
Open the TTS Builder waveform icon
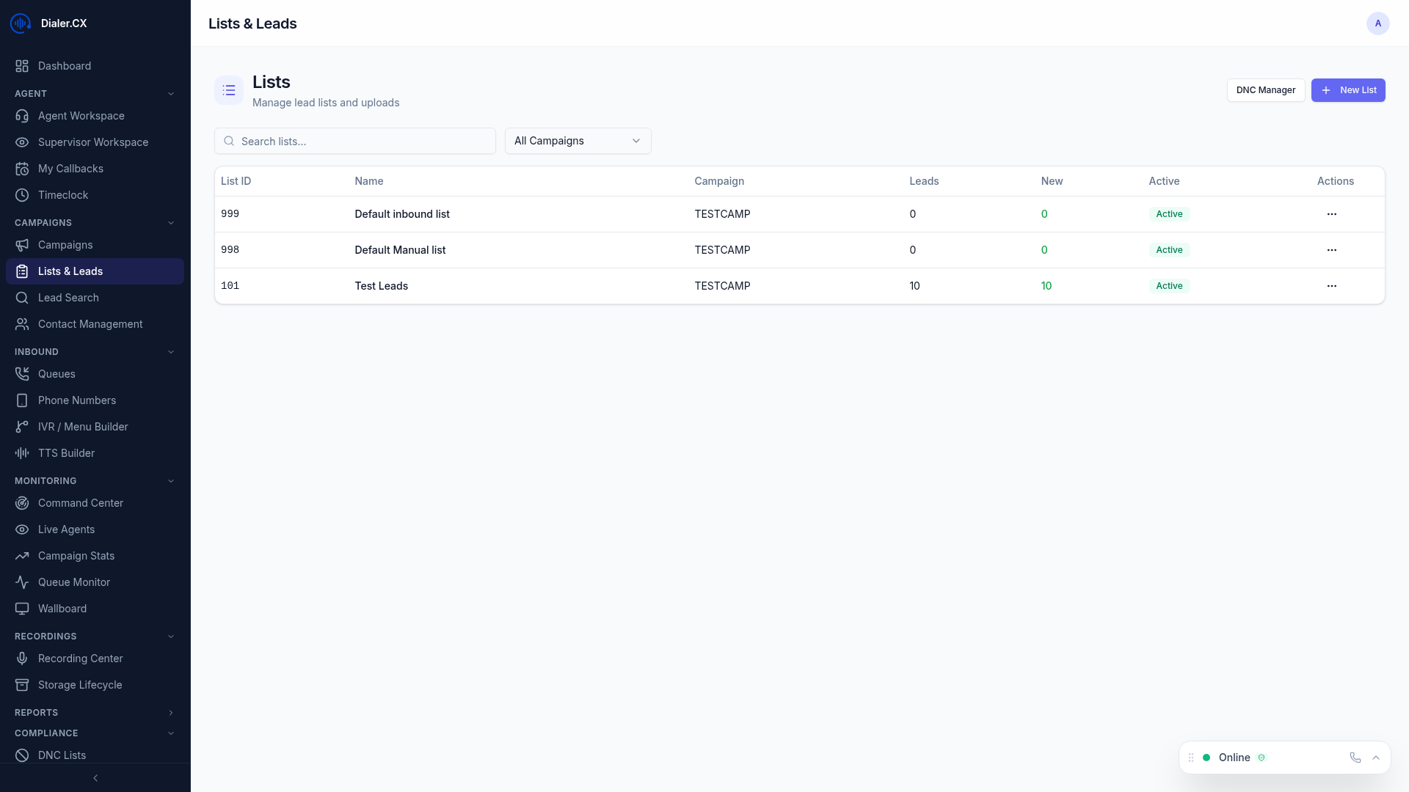pyautogui.click(x=22, y=453)
